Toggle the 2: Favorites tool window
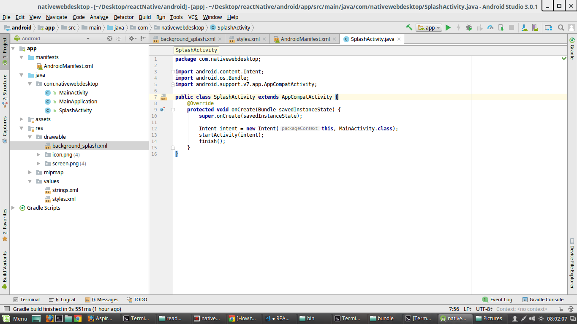577x324 pixels. click(5, 225)
